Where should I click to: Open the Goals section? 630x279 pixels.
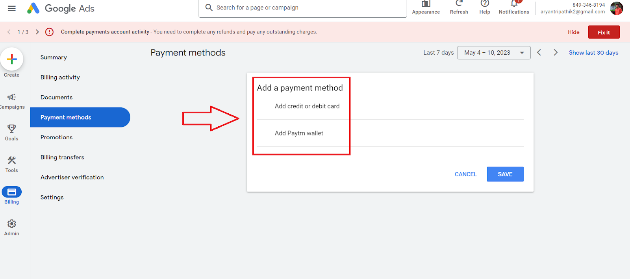click(12, 133)
